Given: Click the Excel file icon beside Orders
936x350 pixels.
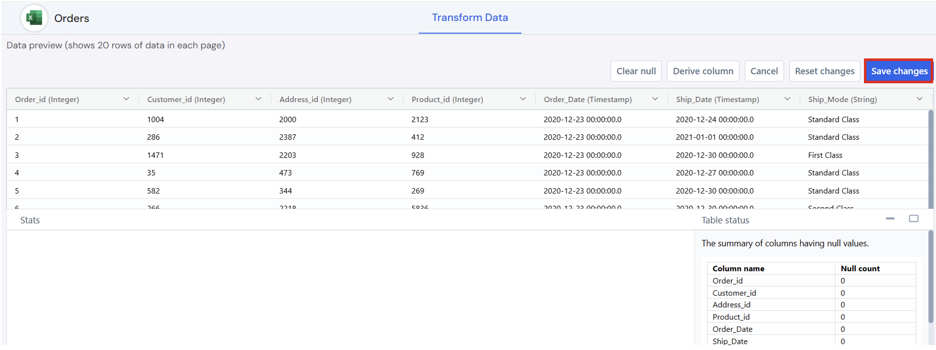Looking at the screenshot, I should point(34,18).
